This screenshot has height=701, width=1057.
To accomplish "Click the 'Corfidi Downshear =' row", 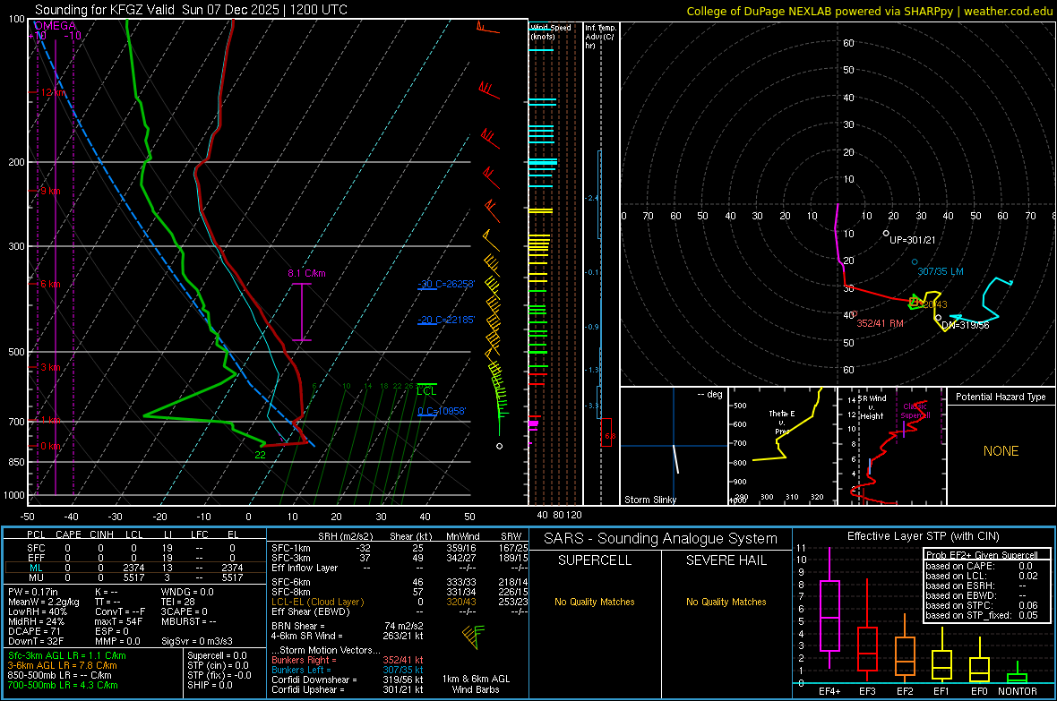I will coord(348,680).
